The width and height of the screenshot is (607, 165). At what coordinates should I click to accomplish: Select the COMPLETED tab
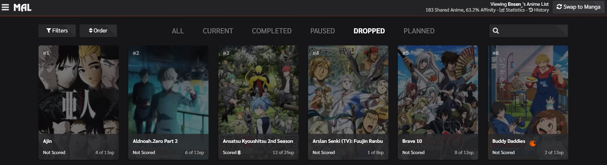[x=271, y=31]
